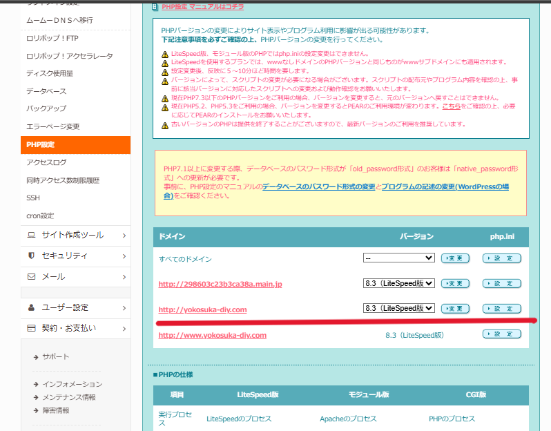The width and height of the screenshot is (551, 431).
Task: Expand the サイト作成ツール menu chevron
Action: click(124, 236)
